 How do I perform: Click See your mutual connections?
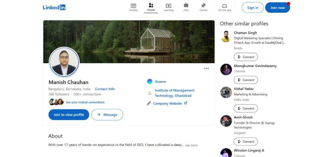(85, 102)
